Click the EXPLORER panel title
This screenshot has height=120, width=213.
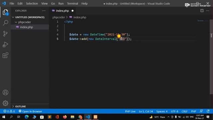click(x=21, y=11)
